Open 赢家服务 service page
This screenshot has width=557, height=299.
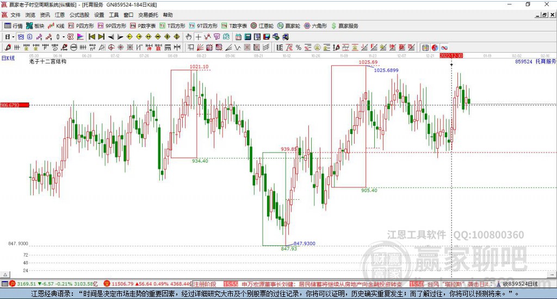345,26
